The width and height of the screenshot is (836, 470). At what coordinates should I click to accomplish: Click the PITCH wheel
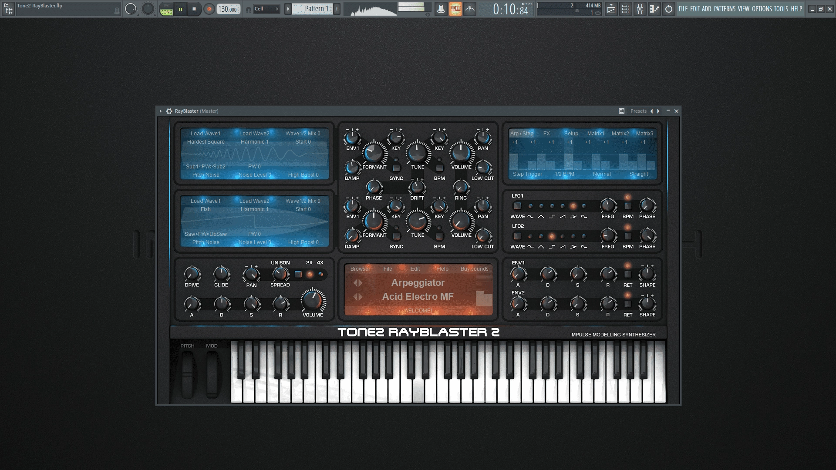(187, 374)
